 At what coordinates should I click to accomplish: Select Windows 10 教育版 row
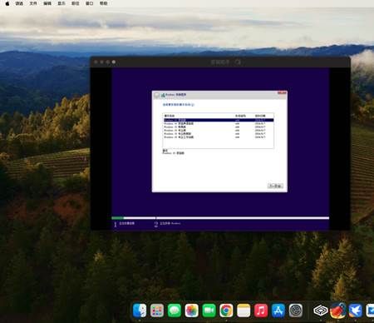click(219, 127)
